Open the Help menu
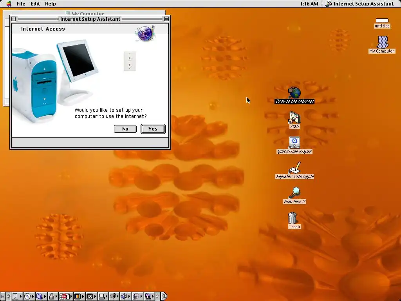This screenshot has height=301, width=401. pos(51,4)
